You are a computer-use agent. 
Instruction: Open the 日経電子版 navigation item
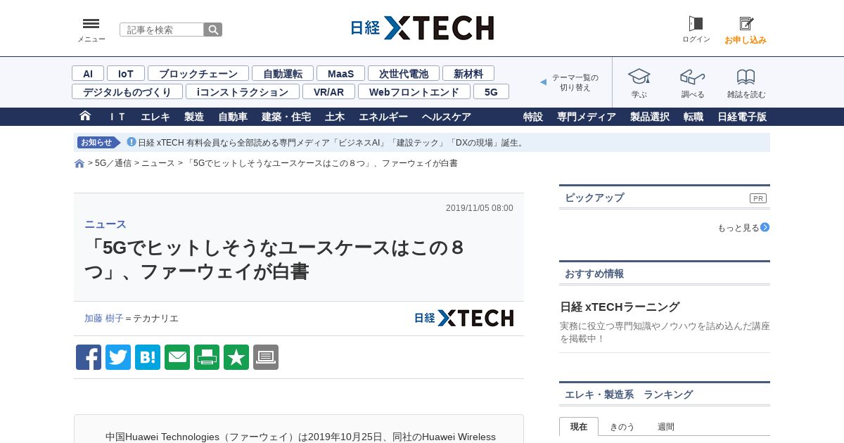tap(742, 117)
